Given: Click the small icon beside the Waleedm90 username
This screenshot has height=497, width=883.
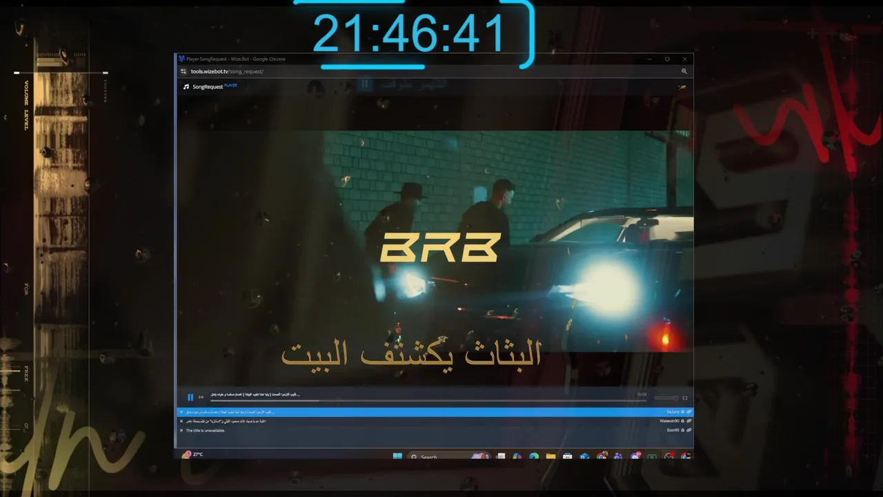Looking at the screenshot, I should tap(682, 421).
